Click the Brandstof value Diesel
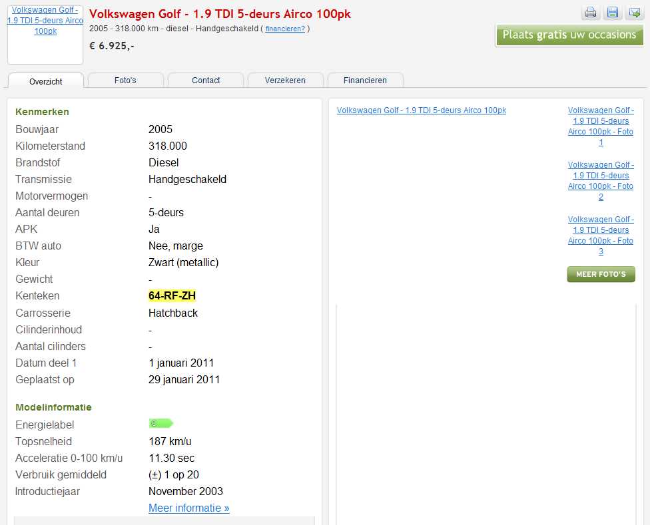Image resolution: width=650 pixels, height=525 pixels. click(x=163, y=162)
